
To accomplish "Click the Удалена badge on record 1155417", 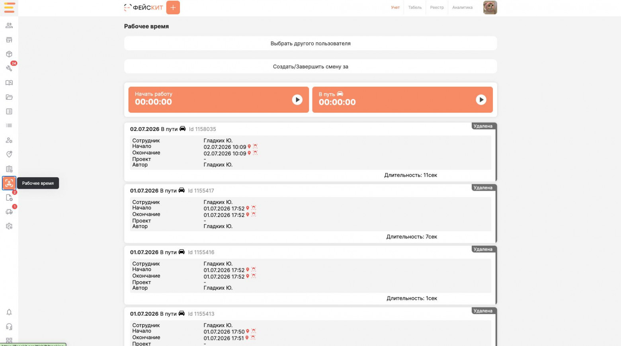I will pos(483,188).
